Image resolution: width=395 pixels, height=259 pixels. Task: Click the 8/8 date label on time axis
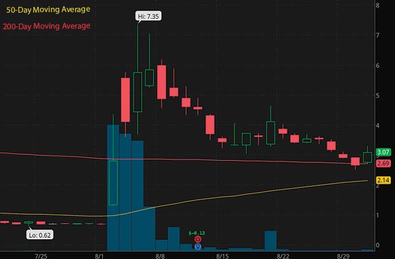coord(160,256)
